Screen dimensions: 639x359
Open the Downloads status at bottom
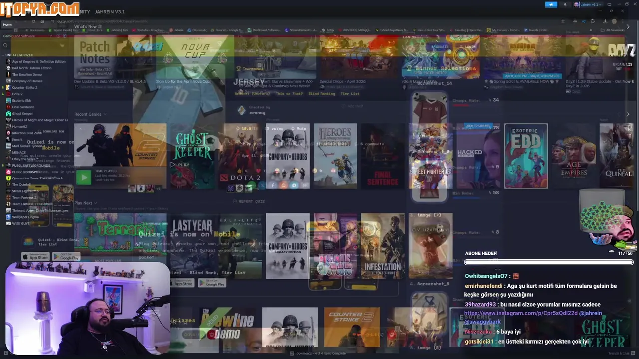tap(318, 353)
